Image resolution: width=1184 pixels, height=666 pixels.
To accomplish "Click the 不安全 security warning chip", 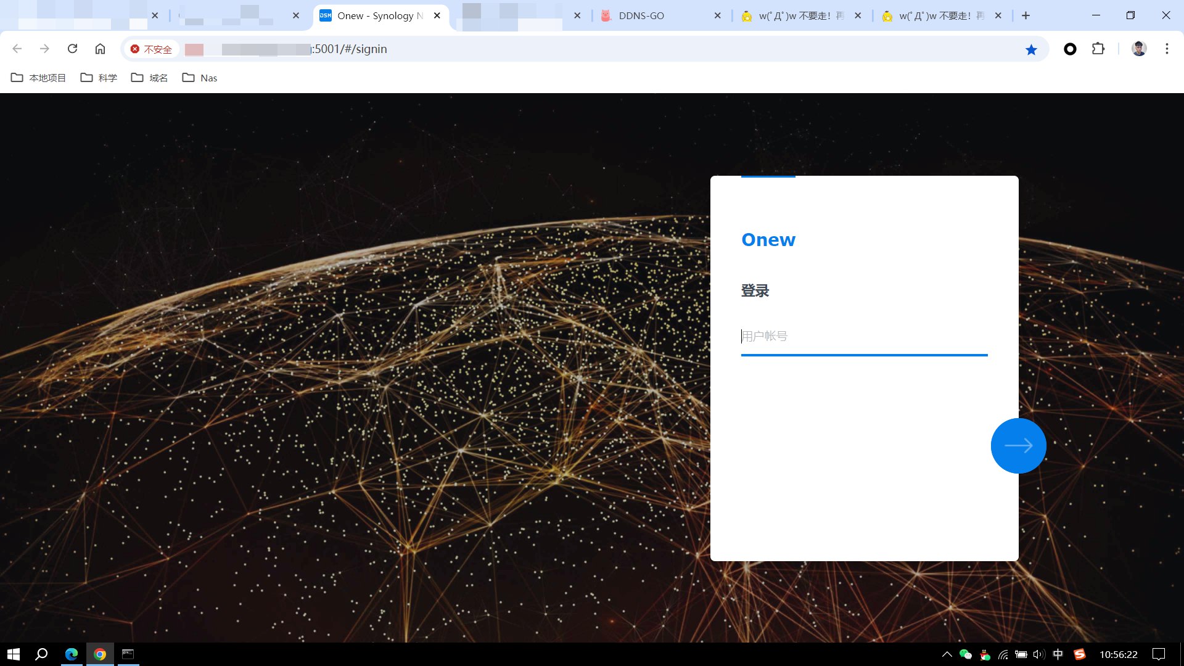I will pyautogui.click(x=151, y=49).
